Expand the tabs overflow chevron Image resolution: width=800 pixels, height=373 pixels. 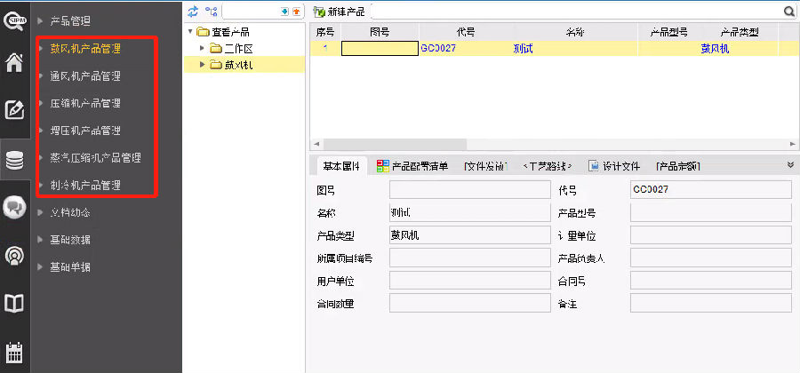(791, 165)
